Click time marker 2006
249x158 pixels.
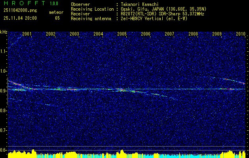pyautogui.click(x=146, y=34)
